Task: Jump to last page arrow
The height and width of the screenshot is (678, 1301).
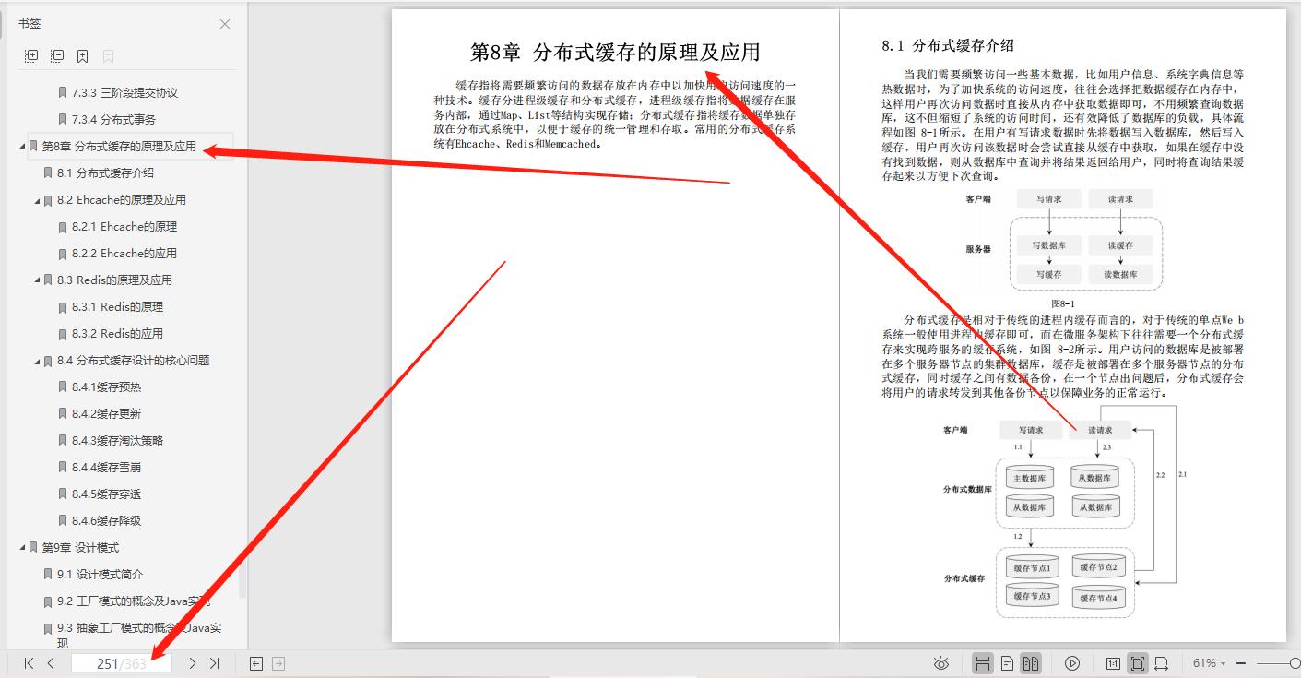Action: pos(215,663)
